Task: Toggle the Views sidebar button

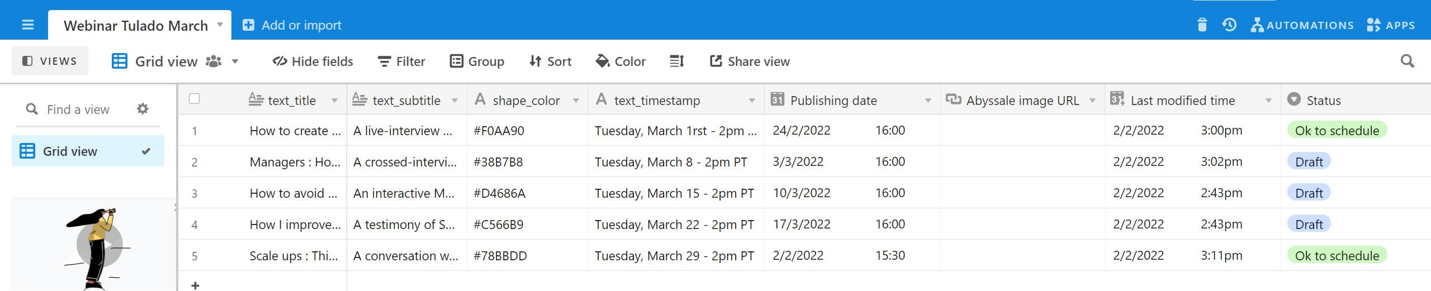Action: click(50, 61)
